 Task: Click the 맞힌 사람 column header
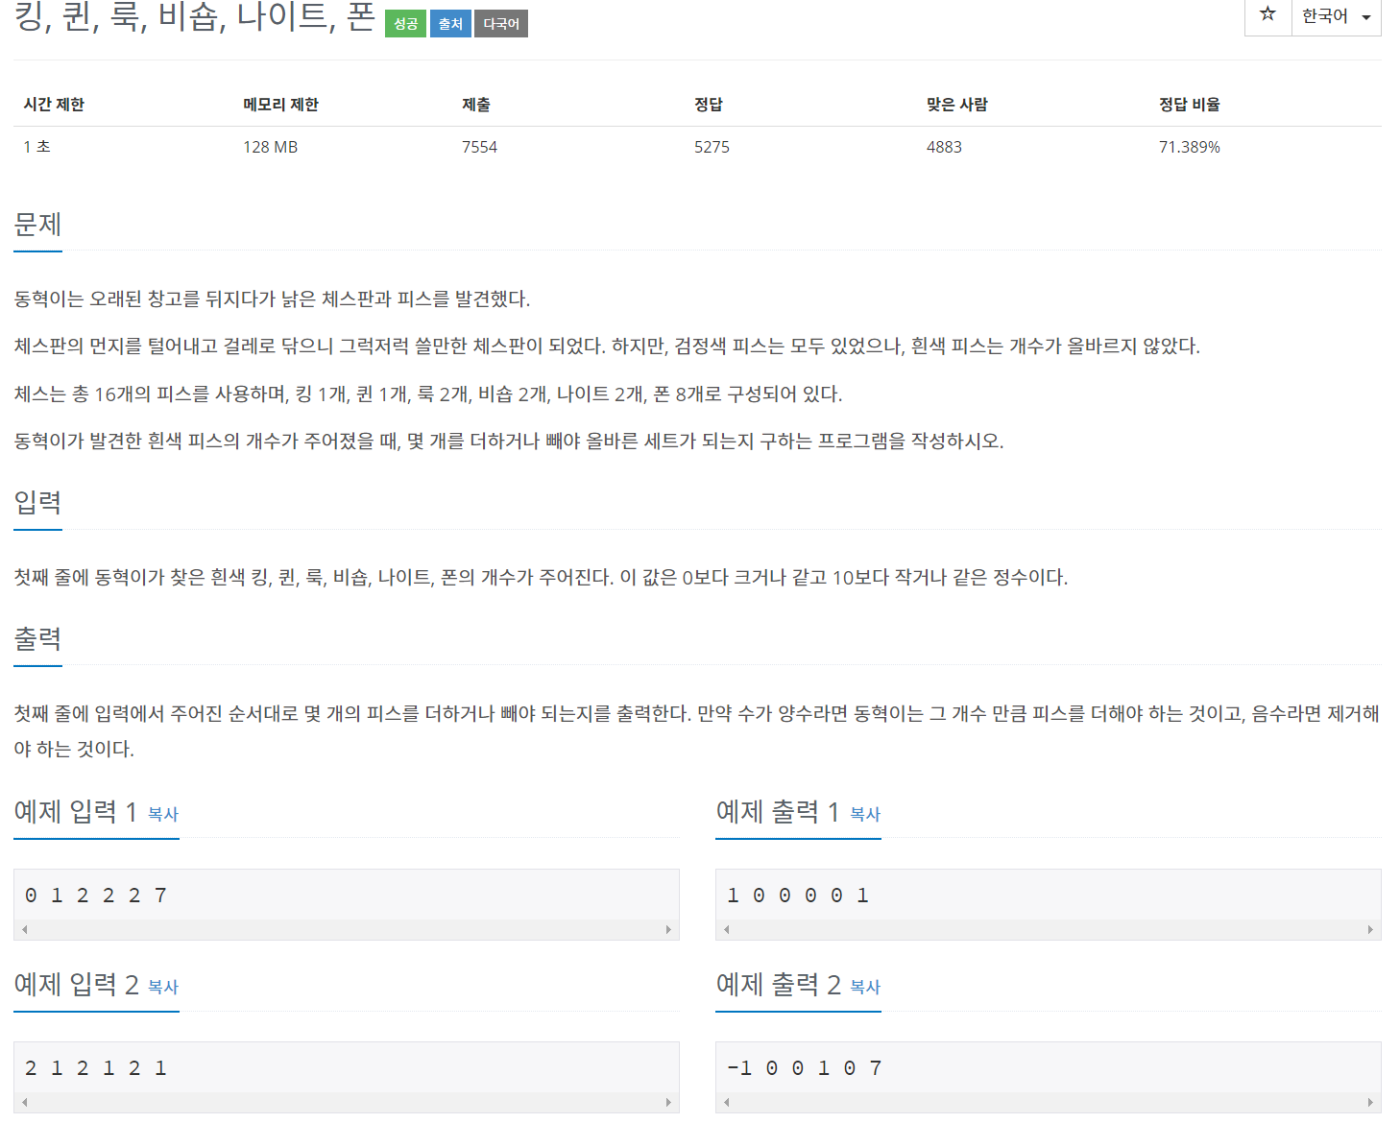click(x=957, y=105)
